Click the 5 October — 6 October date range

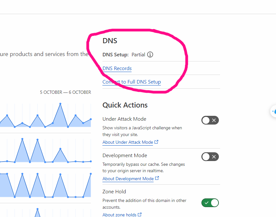point(65,92)
